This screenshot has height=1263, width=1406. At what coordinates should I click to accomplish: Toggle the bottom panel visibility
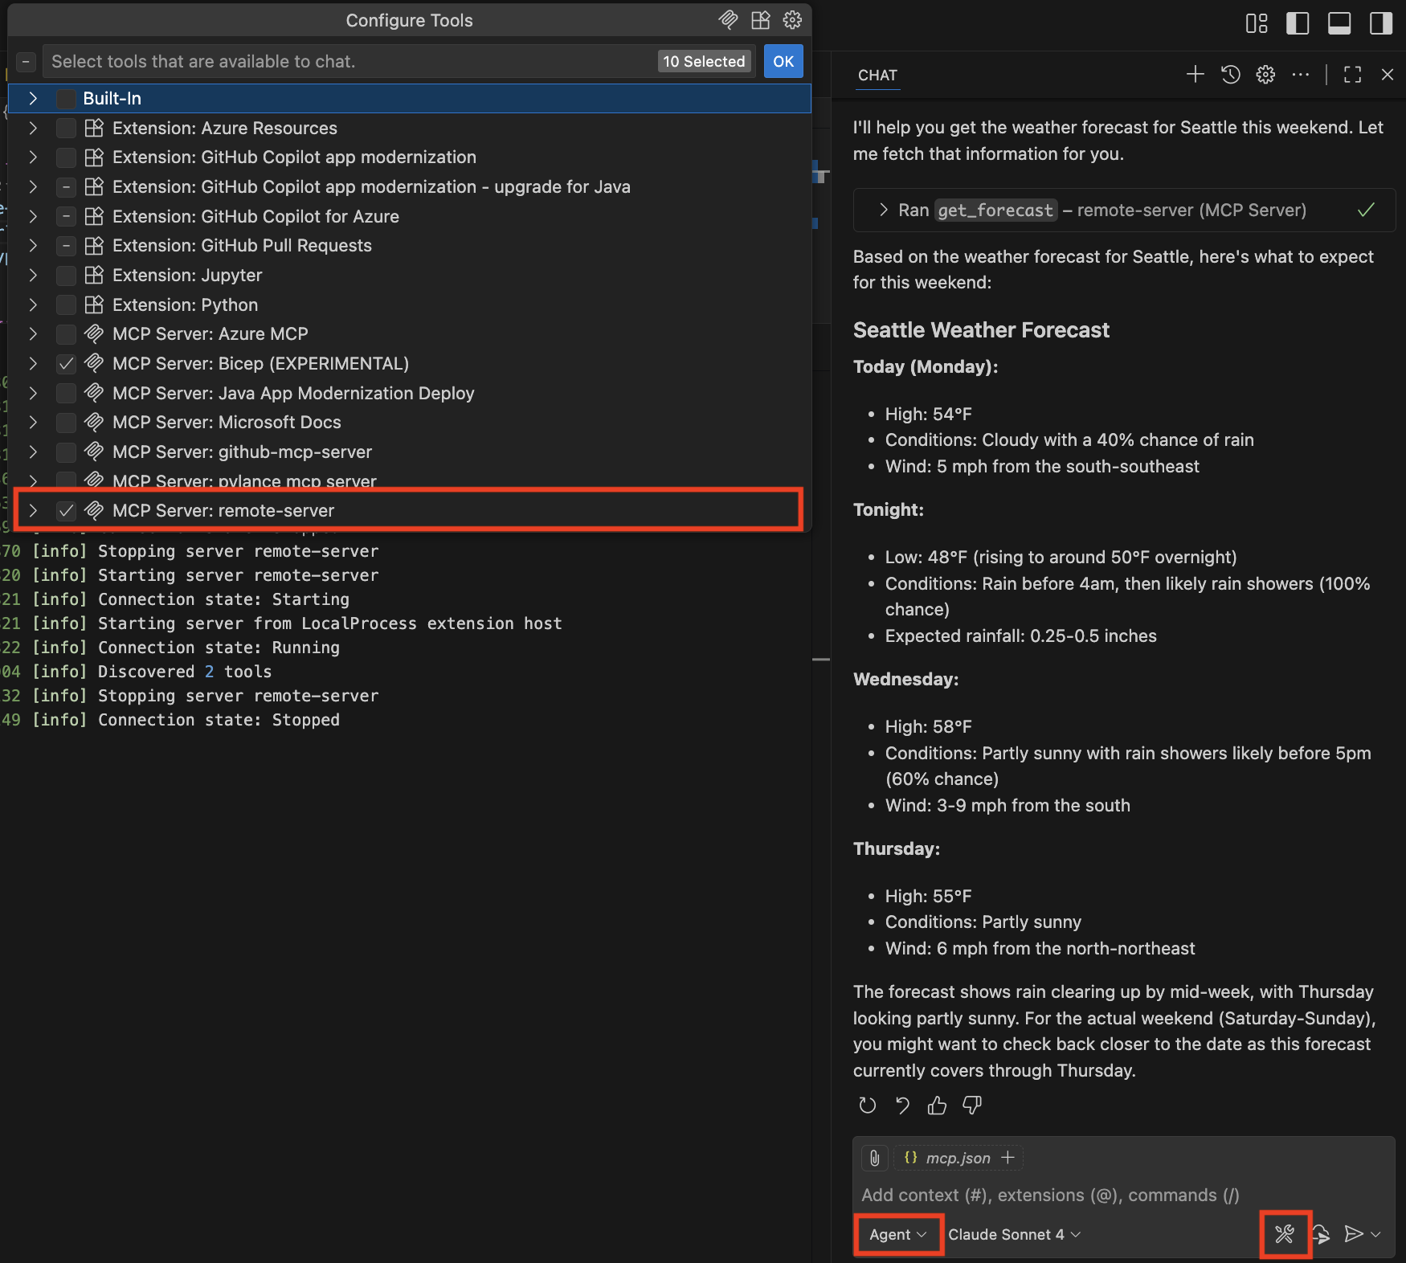[x=1339, y=23]
